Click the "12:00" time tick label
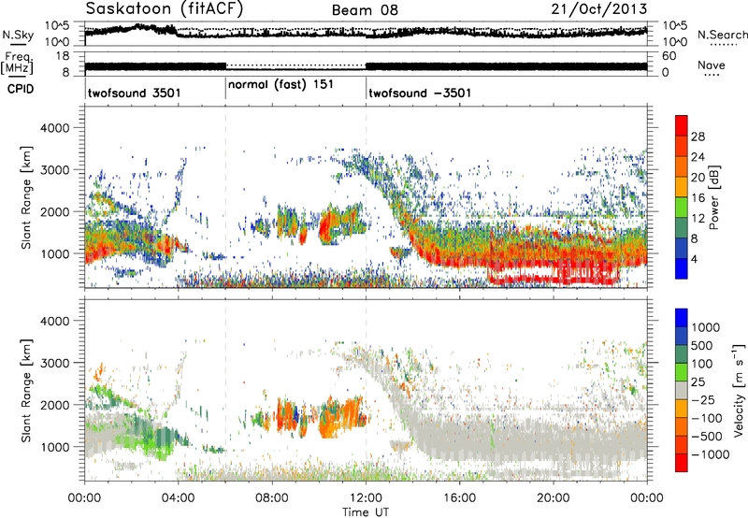This screenshot has width=748, height=518. tap(366, 498)
